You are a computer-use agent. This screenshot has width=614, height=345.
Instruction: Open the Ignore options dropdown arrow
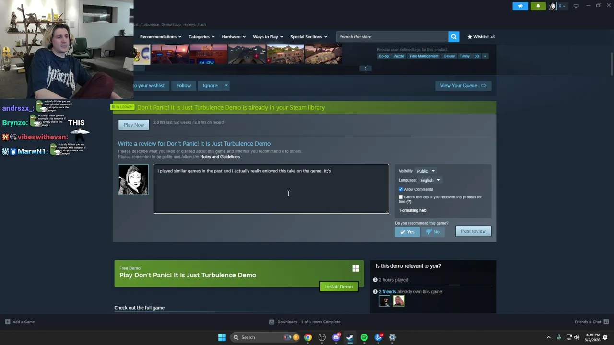coord(226,86)
